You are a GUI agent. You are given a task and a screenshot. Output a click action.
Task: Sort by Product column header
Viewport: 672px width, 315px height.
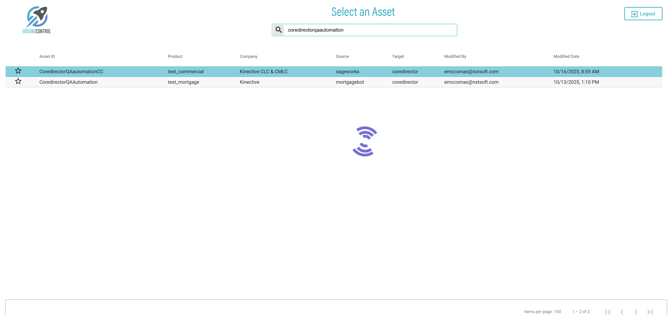tap(175, 56)
